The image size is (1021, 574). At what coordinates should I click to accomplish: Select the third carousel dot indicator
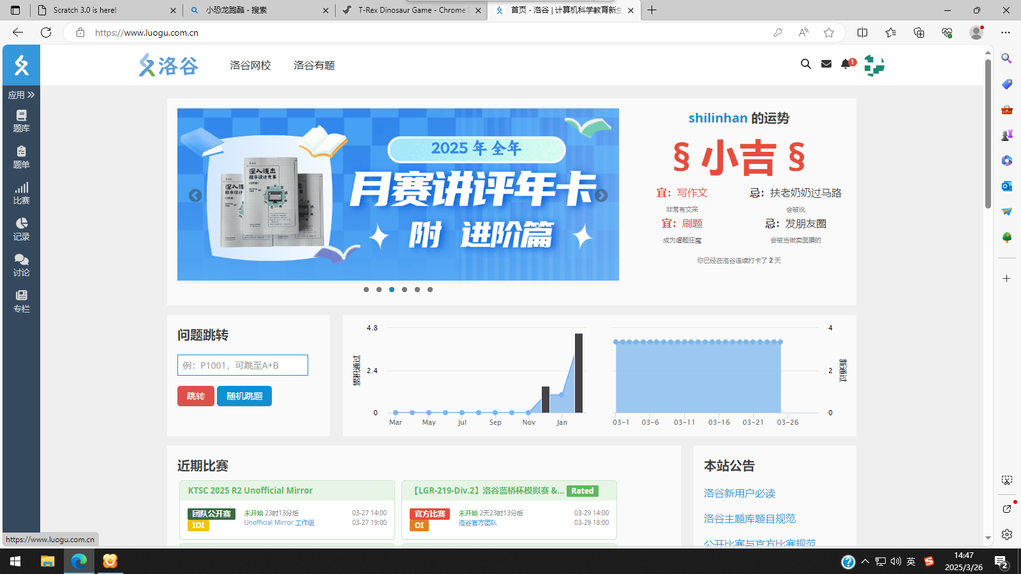(x=392, y=290)
